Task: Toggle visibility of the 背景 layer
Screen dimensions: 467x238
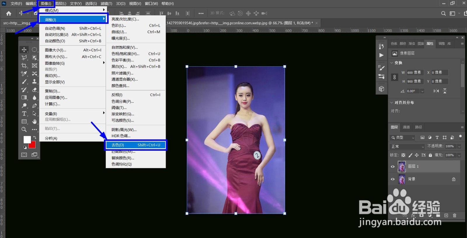Action: [x=393, y=179]
